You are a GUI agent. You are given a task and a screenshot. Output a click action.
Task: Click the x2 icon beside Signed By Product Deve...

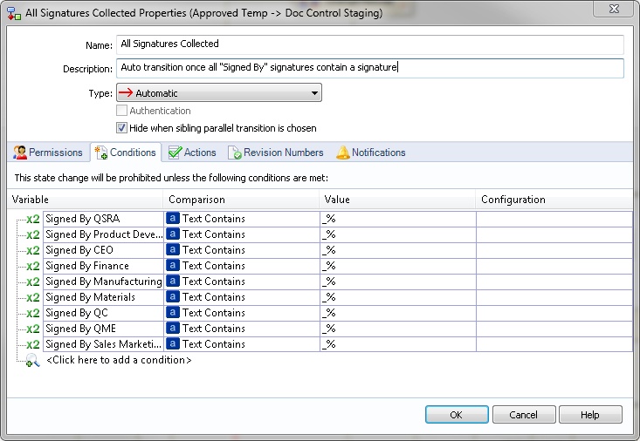[x=33, y=234]
